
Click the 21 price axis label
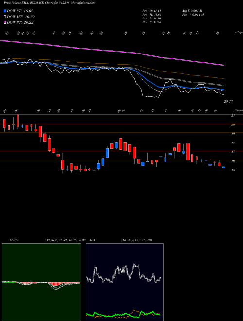point(233,116)
